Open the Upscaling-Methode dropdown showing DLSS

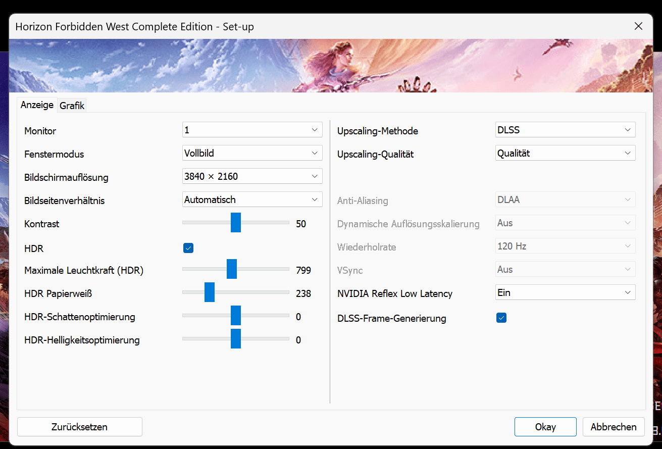[565, 130]
